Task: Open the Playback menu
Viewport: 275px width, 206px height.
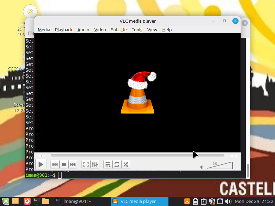Action: point(64,30)
